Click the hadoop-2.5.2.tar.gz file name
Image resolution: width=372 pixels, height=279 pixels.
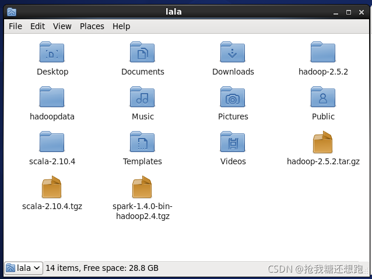pos(323,161)
